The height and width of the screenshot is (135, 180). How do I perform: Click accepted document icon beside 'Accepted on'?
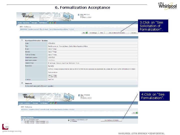[x=69, y=120]
